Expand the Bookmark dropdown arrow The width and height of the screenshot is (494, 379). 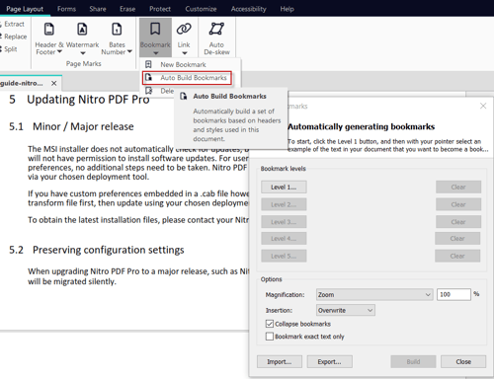coord(155,53)
